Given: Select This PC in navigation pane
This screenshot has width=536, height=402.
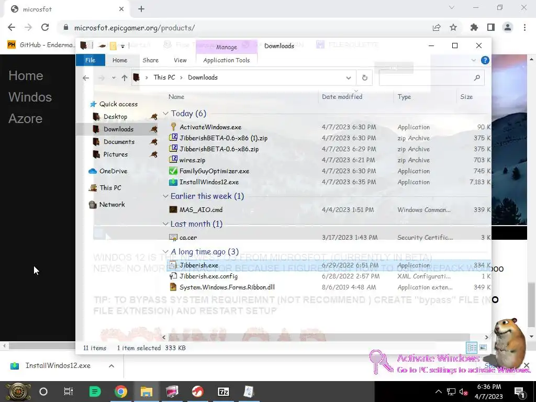Looking at the screenshot, I should click(x=110, y=188).
